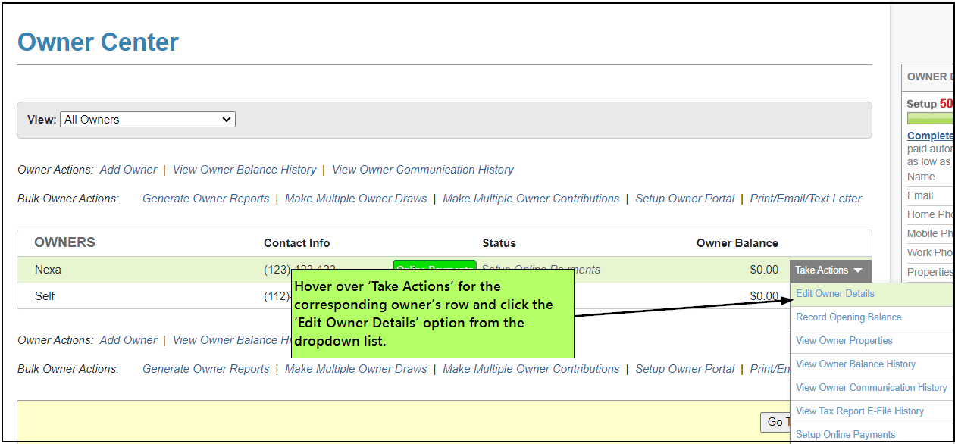Open Make Multiple Owner Draws above the table
Viewport: 955px width, 444px height.
coord(355,199)
